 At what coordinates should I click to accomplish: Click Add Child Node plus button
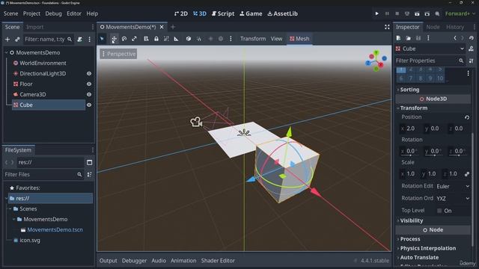tap(7, 40)
